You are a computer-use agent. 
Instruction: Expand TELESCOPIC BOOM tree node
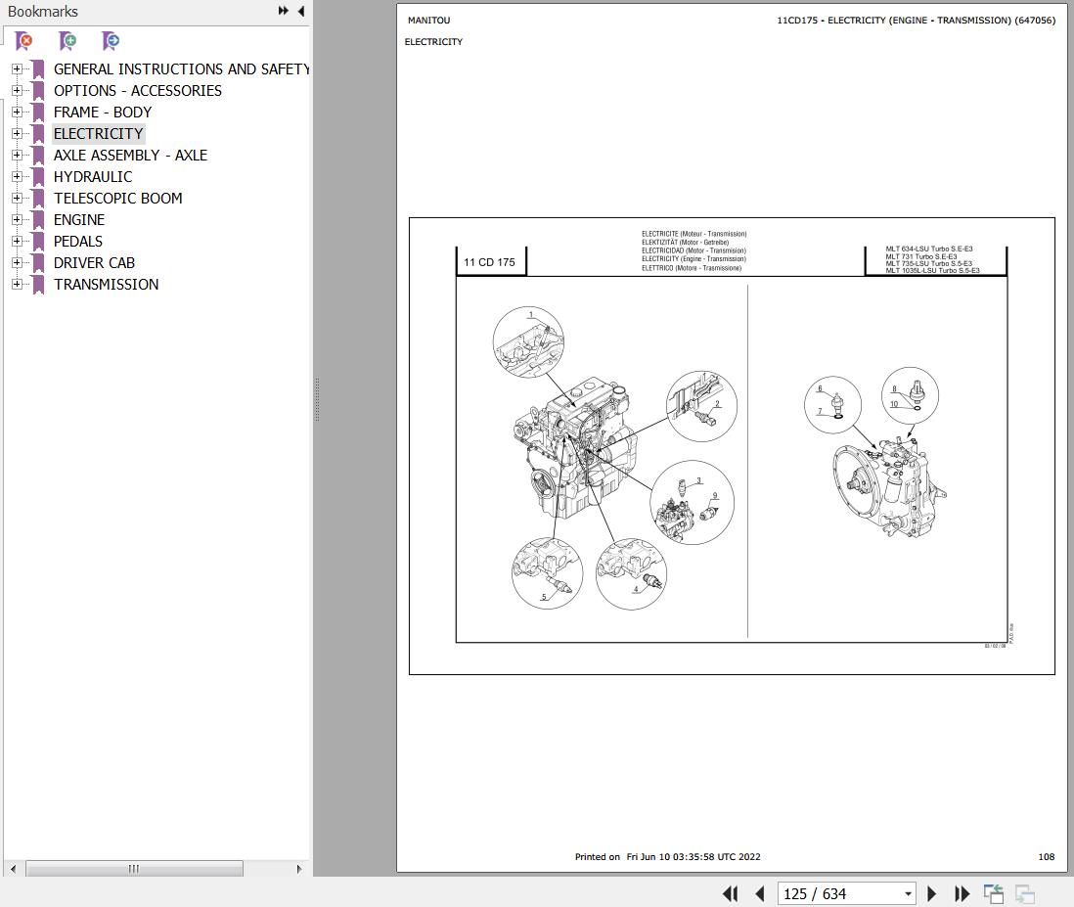pyautogui.click(x=17, y=198)
